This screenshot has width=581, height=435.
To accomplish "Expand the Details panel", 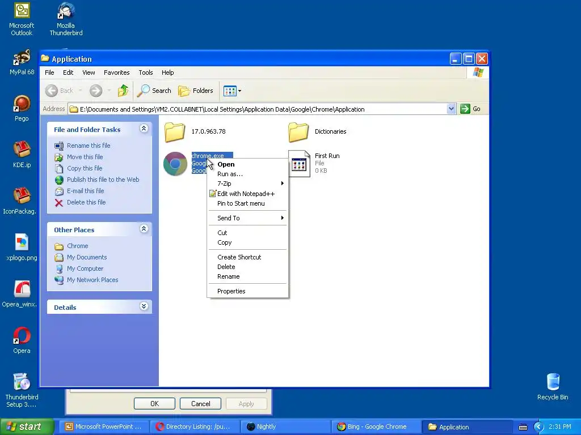I will pos(144,306).
